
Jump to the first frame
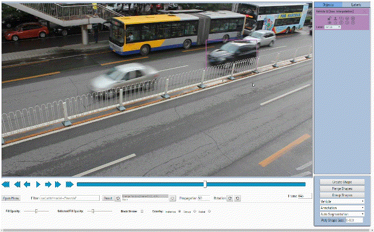click(6, 184)
